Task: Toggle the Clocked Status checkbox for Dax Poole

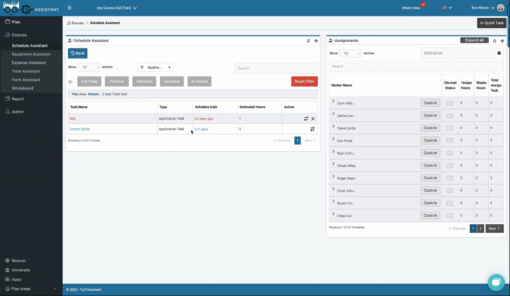Action: click(449, 140)
